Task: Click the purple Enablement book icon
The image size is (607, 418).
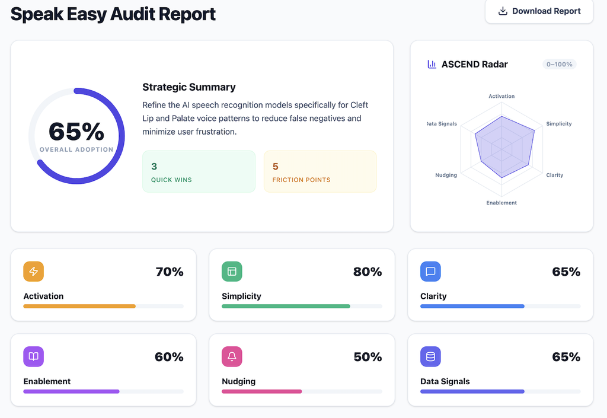Action: click(x=33, y=356)
